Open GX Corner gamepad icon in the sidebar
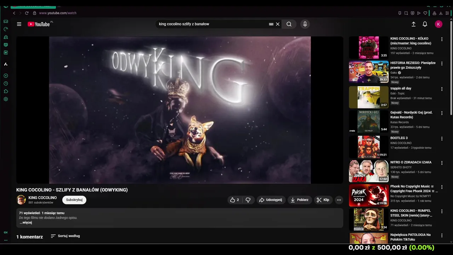The image size is (453, 255). (x=6, y=21)
